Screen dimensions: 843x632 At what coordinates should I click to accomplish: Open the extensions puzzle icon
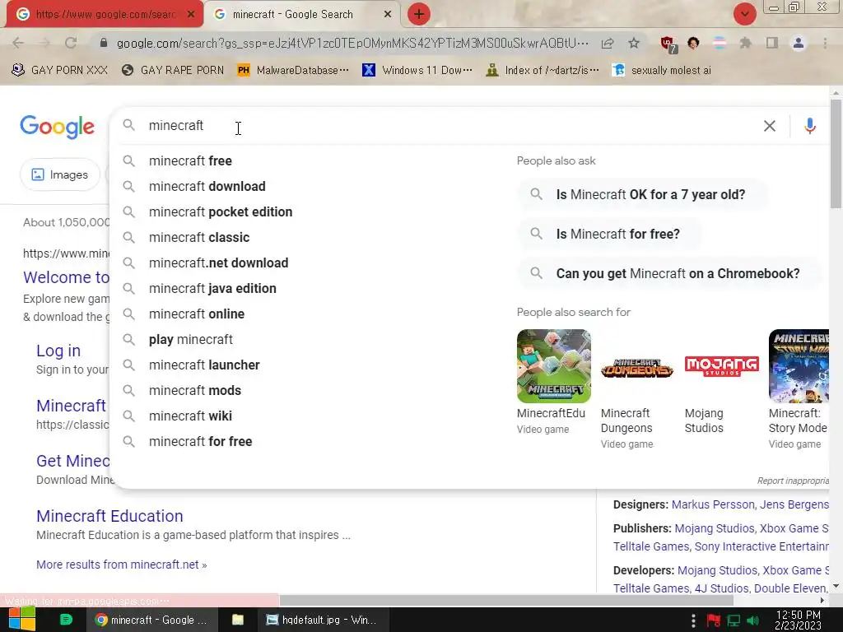point(745,43)
